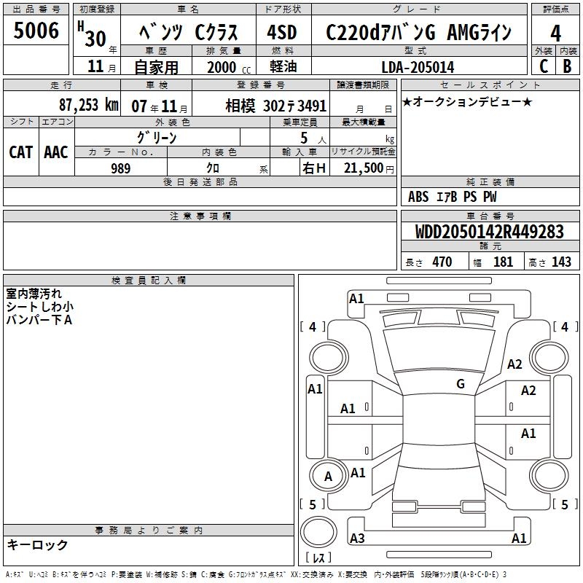Click chassis number WDD2050142R449283

tap(489, 232)
